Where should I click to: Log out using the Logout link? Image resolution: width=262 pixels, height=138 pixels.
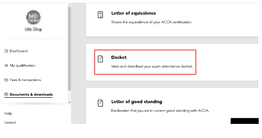[x=10, y=122]
